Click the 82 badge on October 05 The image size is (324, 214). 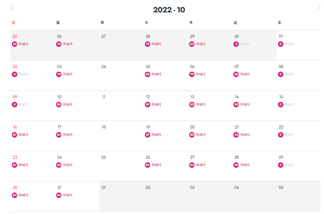coord(147,74)
